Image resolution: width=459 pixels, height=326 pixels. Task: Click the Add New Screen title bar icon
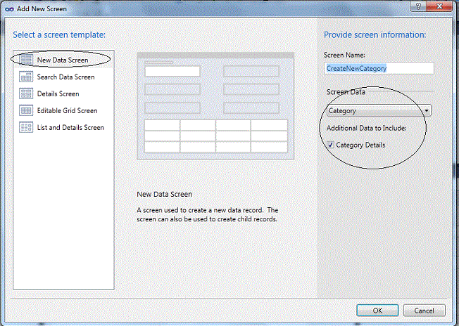(x=9, y=9)
